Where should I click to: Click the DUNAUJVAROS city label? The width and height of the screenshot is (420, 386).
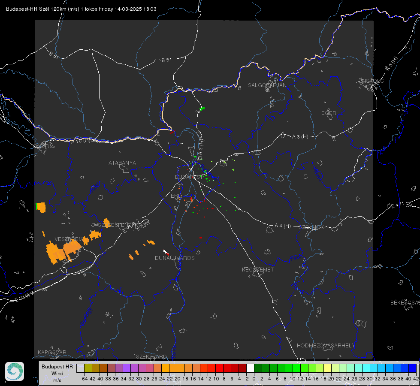[175, 258]
